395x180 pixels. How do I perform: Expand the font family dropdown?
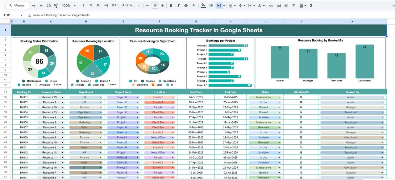[x=139, y=6]
